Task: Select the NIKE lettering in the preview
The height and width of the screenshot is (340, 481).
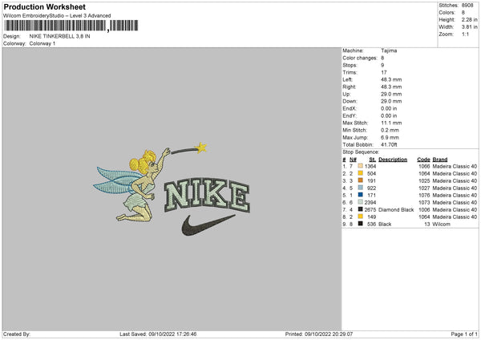Action: pyautogui.click(x=207, y=196)
